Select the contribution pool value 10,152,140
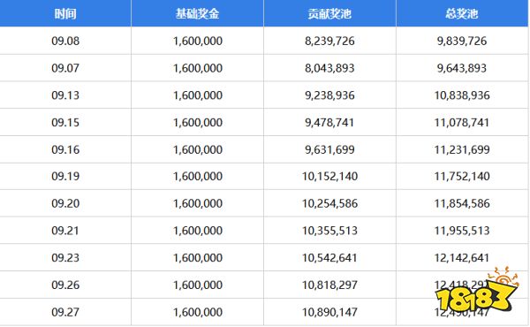The height and width of the screenshot is (327, 530). click(x=329, y=176)
